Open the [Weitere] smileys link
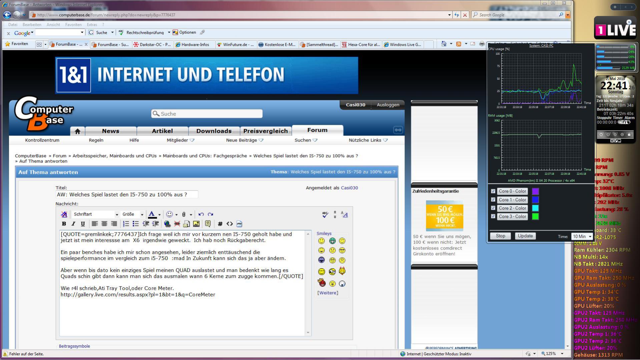This screenshot has height=360, width=640. tap(328, 293)
